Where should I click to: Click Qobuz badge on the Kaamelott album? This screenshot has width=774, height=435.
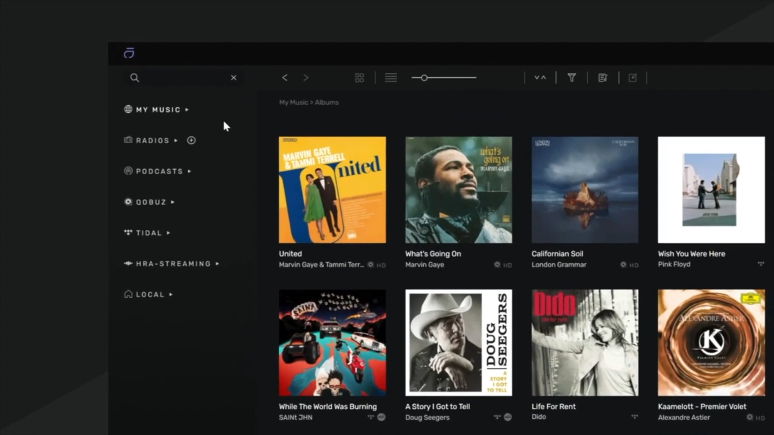pyautogui.click(x=750, y=418)
